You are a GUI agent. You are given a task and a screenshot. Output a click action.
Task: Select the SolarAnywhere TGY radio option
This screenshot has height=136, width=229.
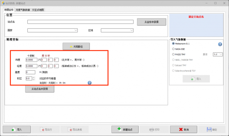pyautogui.click(x=173, y=71)
